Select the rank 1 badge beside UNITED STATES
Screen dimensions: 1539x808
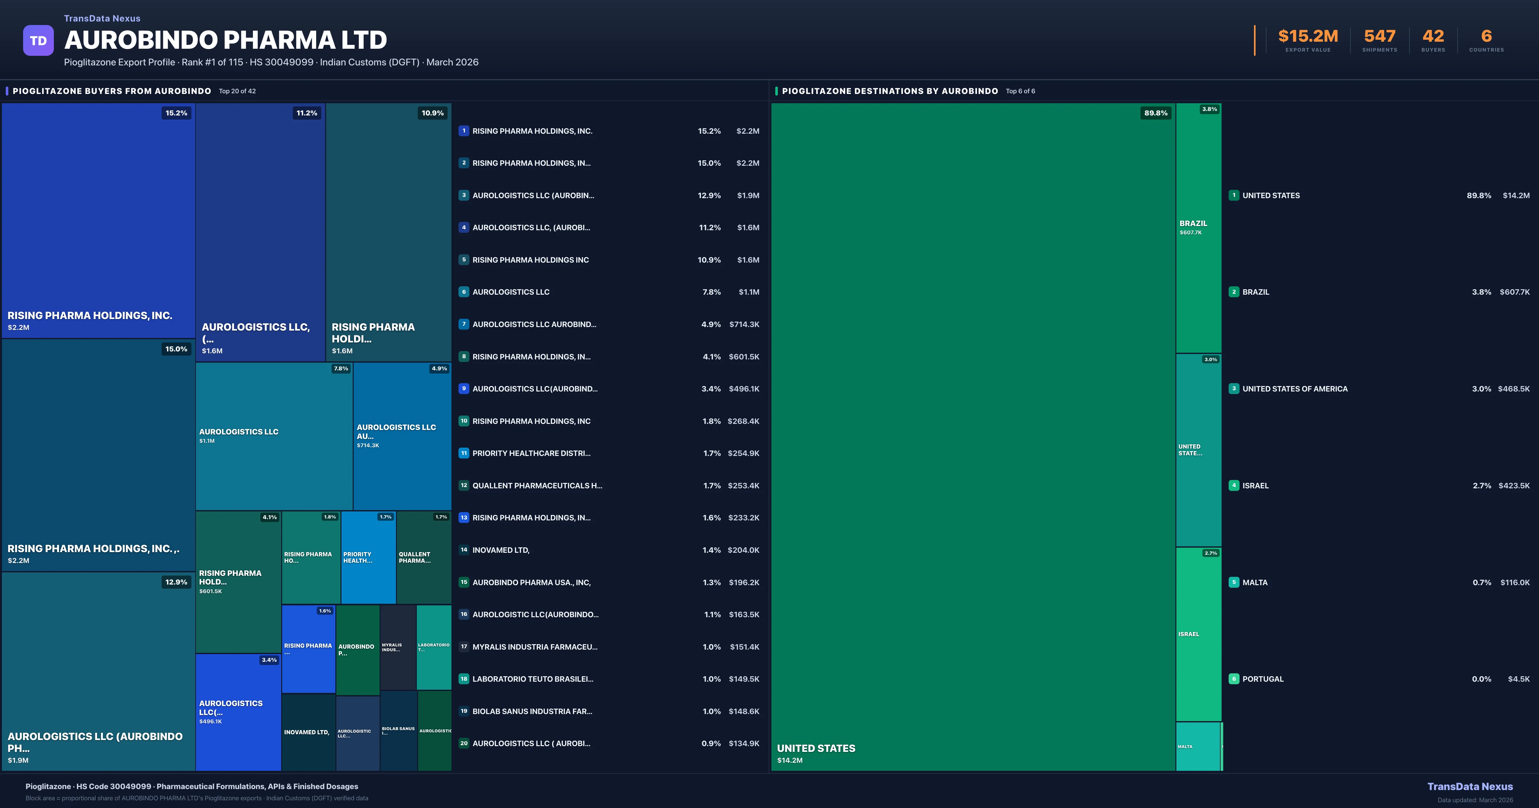click(x=1234, y=195)
